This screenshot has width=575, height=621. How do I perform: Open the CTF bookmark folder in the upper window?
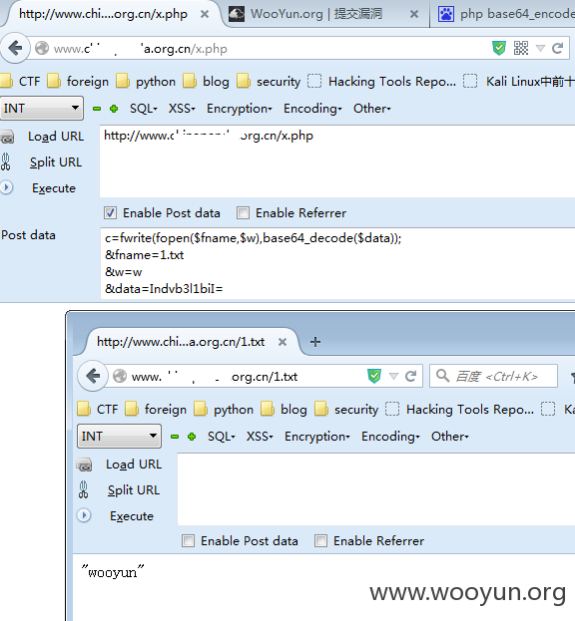tap(21, 81)
